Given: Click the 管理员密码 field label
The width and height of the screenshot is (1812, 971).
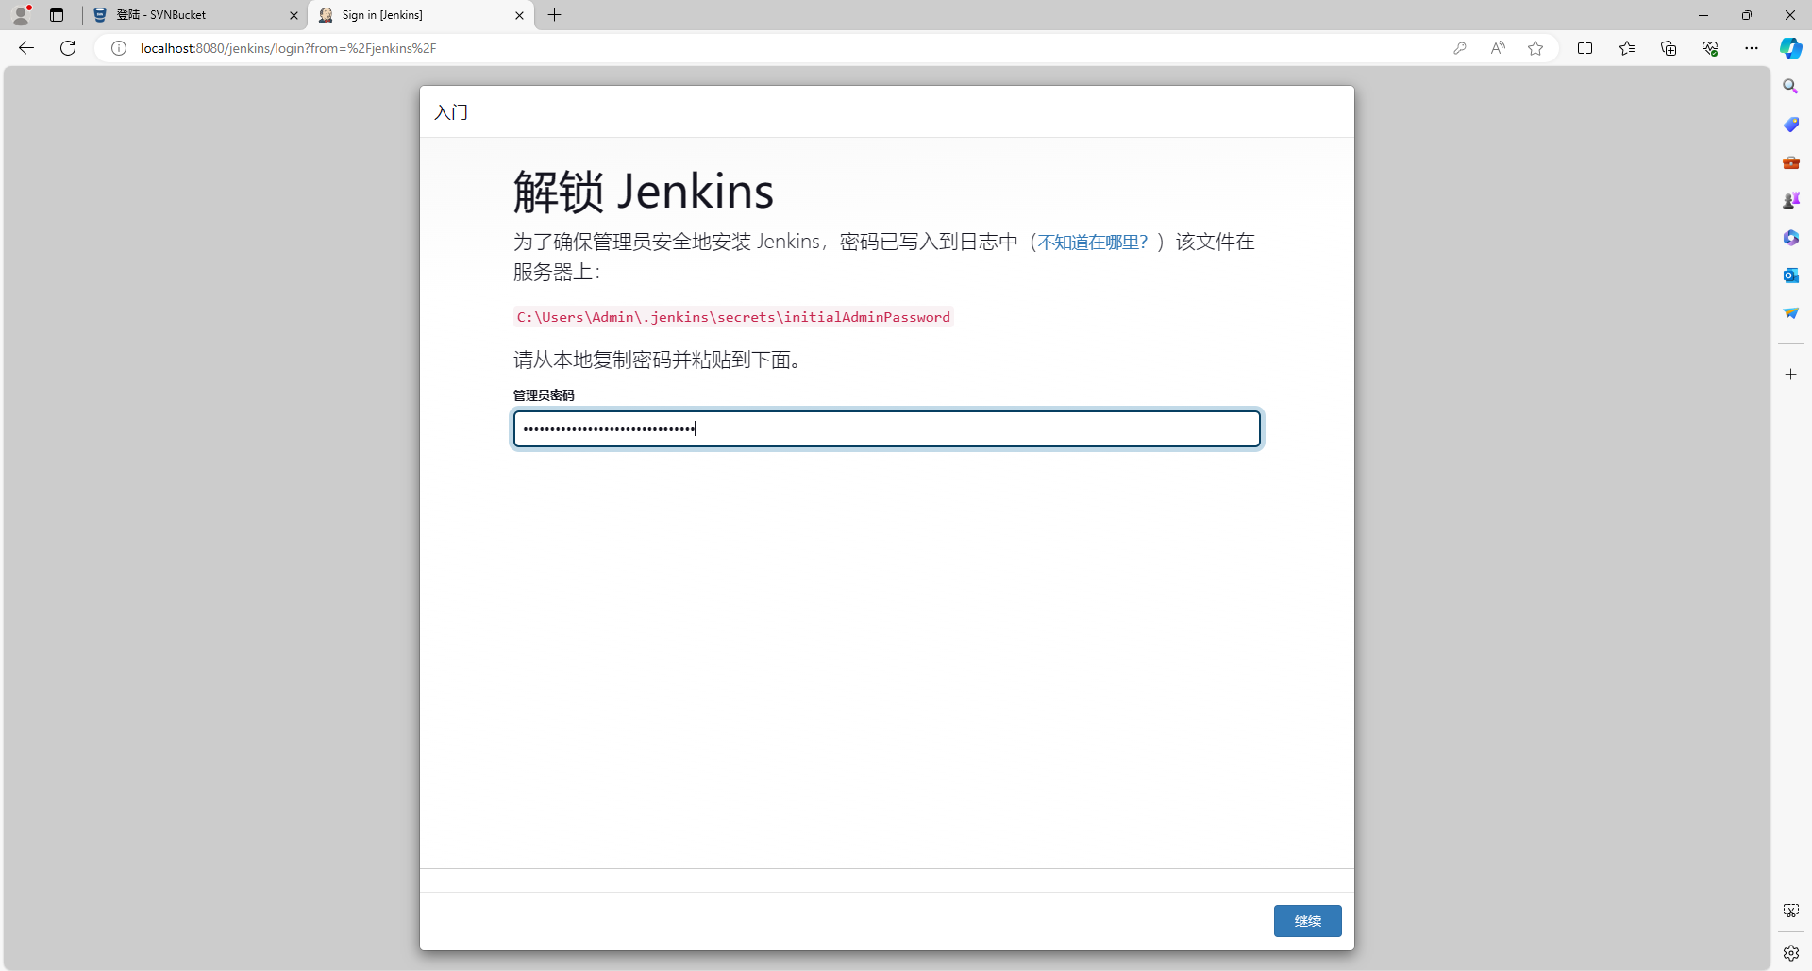Looking at the screenshot, I should tap(544, 395).
